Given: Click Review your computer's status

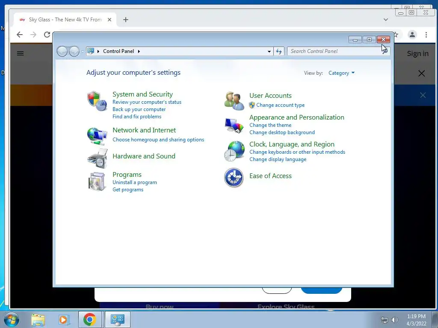Looking at the screenshot, I should [x=147, y=102].
